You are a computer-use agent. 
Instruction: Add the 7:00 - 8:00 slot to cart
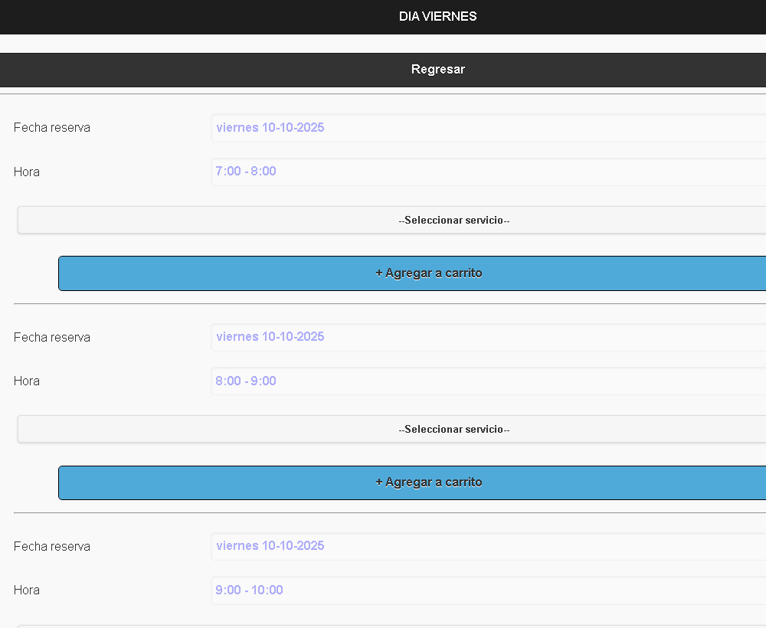pos(428,273)
